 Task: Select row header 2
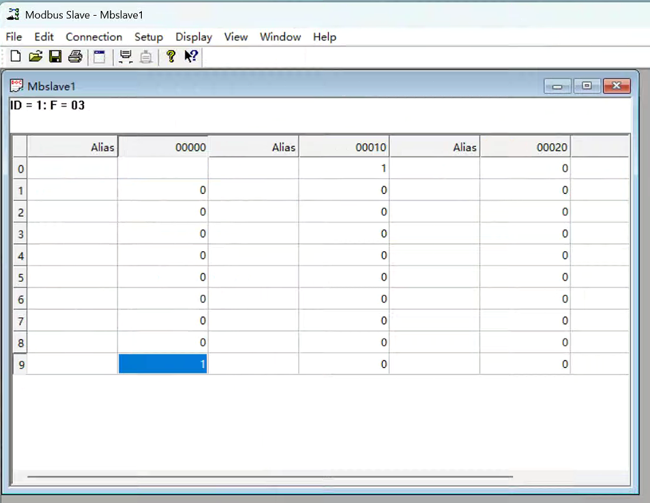click(20, 212)
